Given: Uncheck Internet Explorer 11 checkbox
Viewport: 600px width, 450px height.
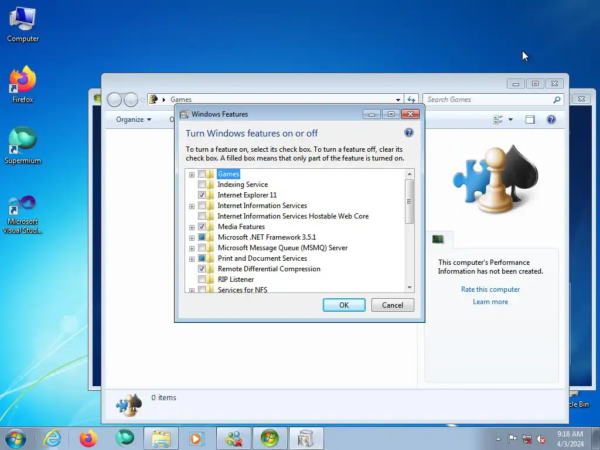Looking at the screenshot, I should click(202, 195).
